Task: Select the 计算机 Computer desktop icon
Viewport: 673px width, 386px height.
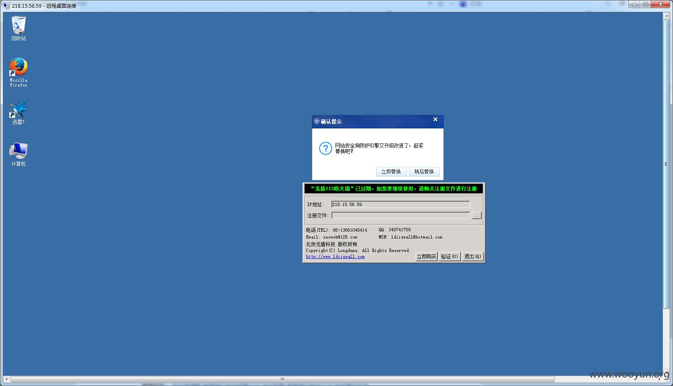Action: (18, 154)
